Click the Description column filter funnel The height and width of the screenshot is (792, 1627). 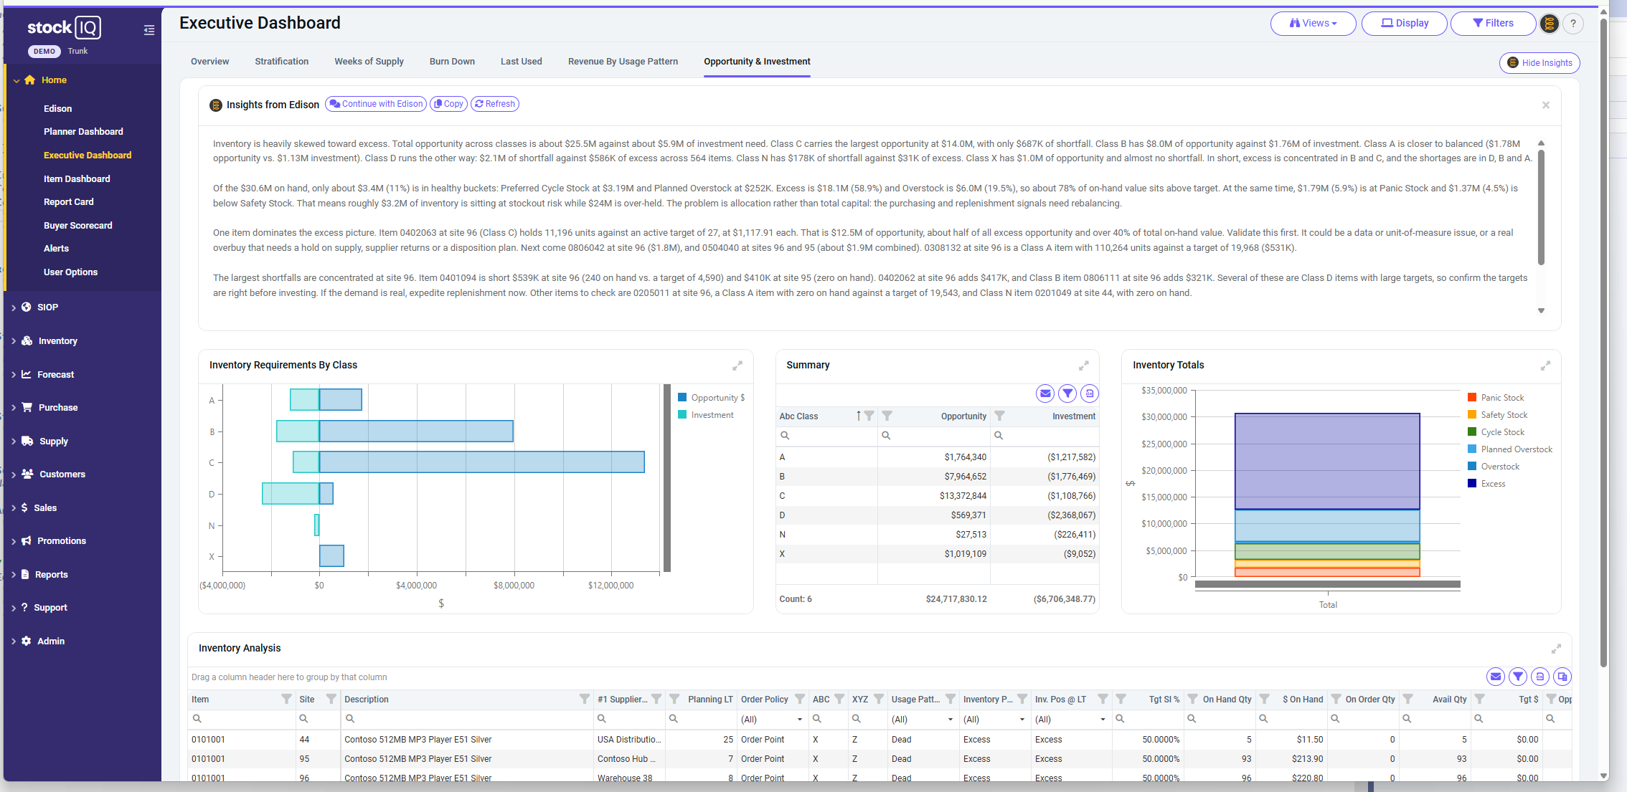(585, 700)
